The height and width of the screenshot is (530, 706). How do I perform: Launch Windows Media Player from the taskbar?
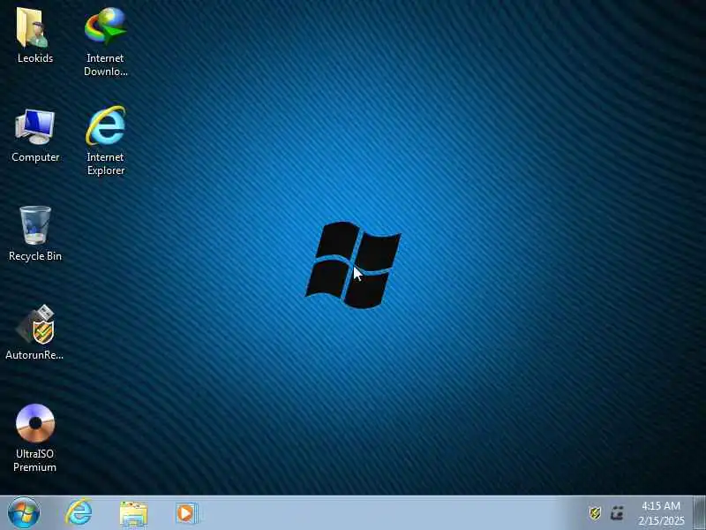point(187,513)
